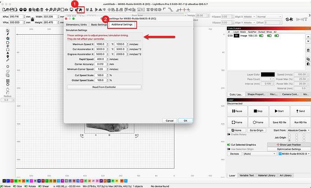Click the Home laser button
Screen dimensions: 311x188
[x=237, y=130]
